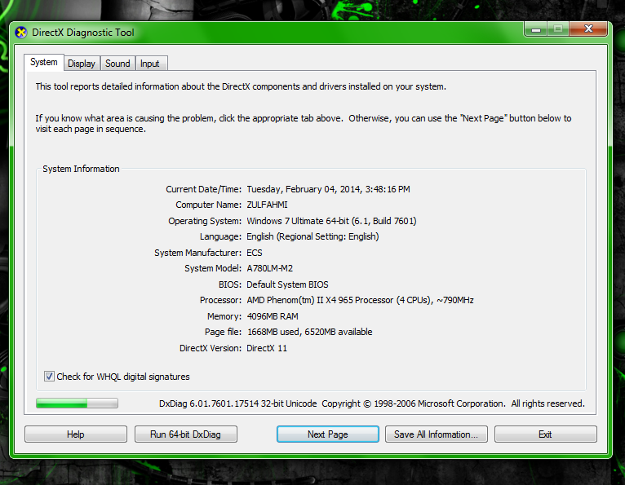Viewport: 625px width, 485px height.
Task: Open the Sound tab
Action: point(117,64)
